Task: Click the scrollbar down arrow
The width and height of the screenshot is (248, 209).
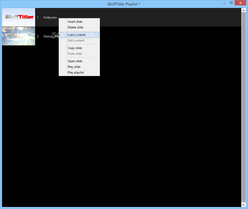Action: point(244,205)
